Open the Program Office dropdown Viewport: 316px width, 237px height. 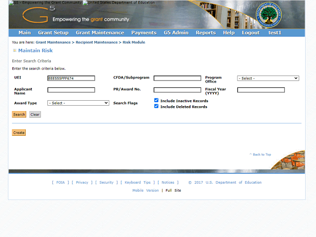[x=268, y=78]
